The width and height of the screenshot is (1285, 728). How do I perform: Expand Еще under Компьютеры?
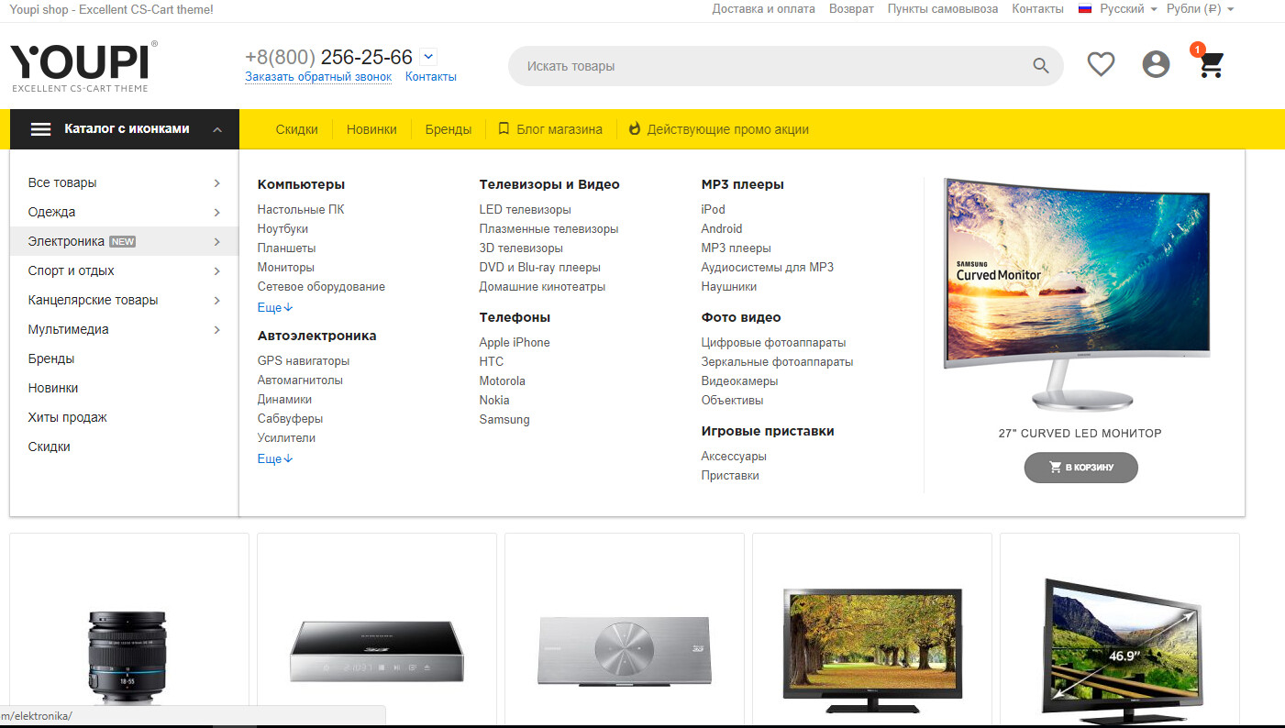click(275, 308)
